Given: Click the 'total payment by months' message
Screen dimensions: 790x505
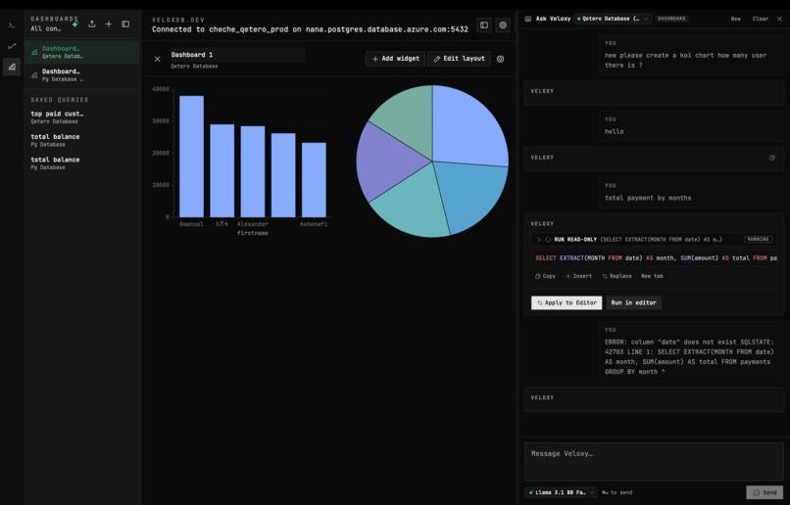Looking at the screenshot, I should click(x=648, y=198).
